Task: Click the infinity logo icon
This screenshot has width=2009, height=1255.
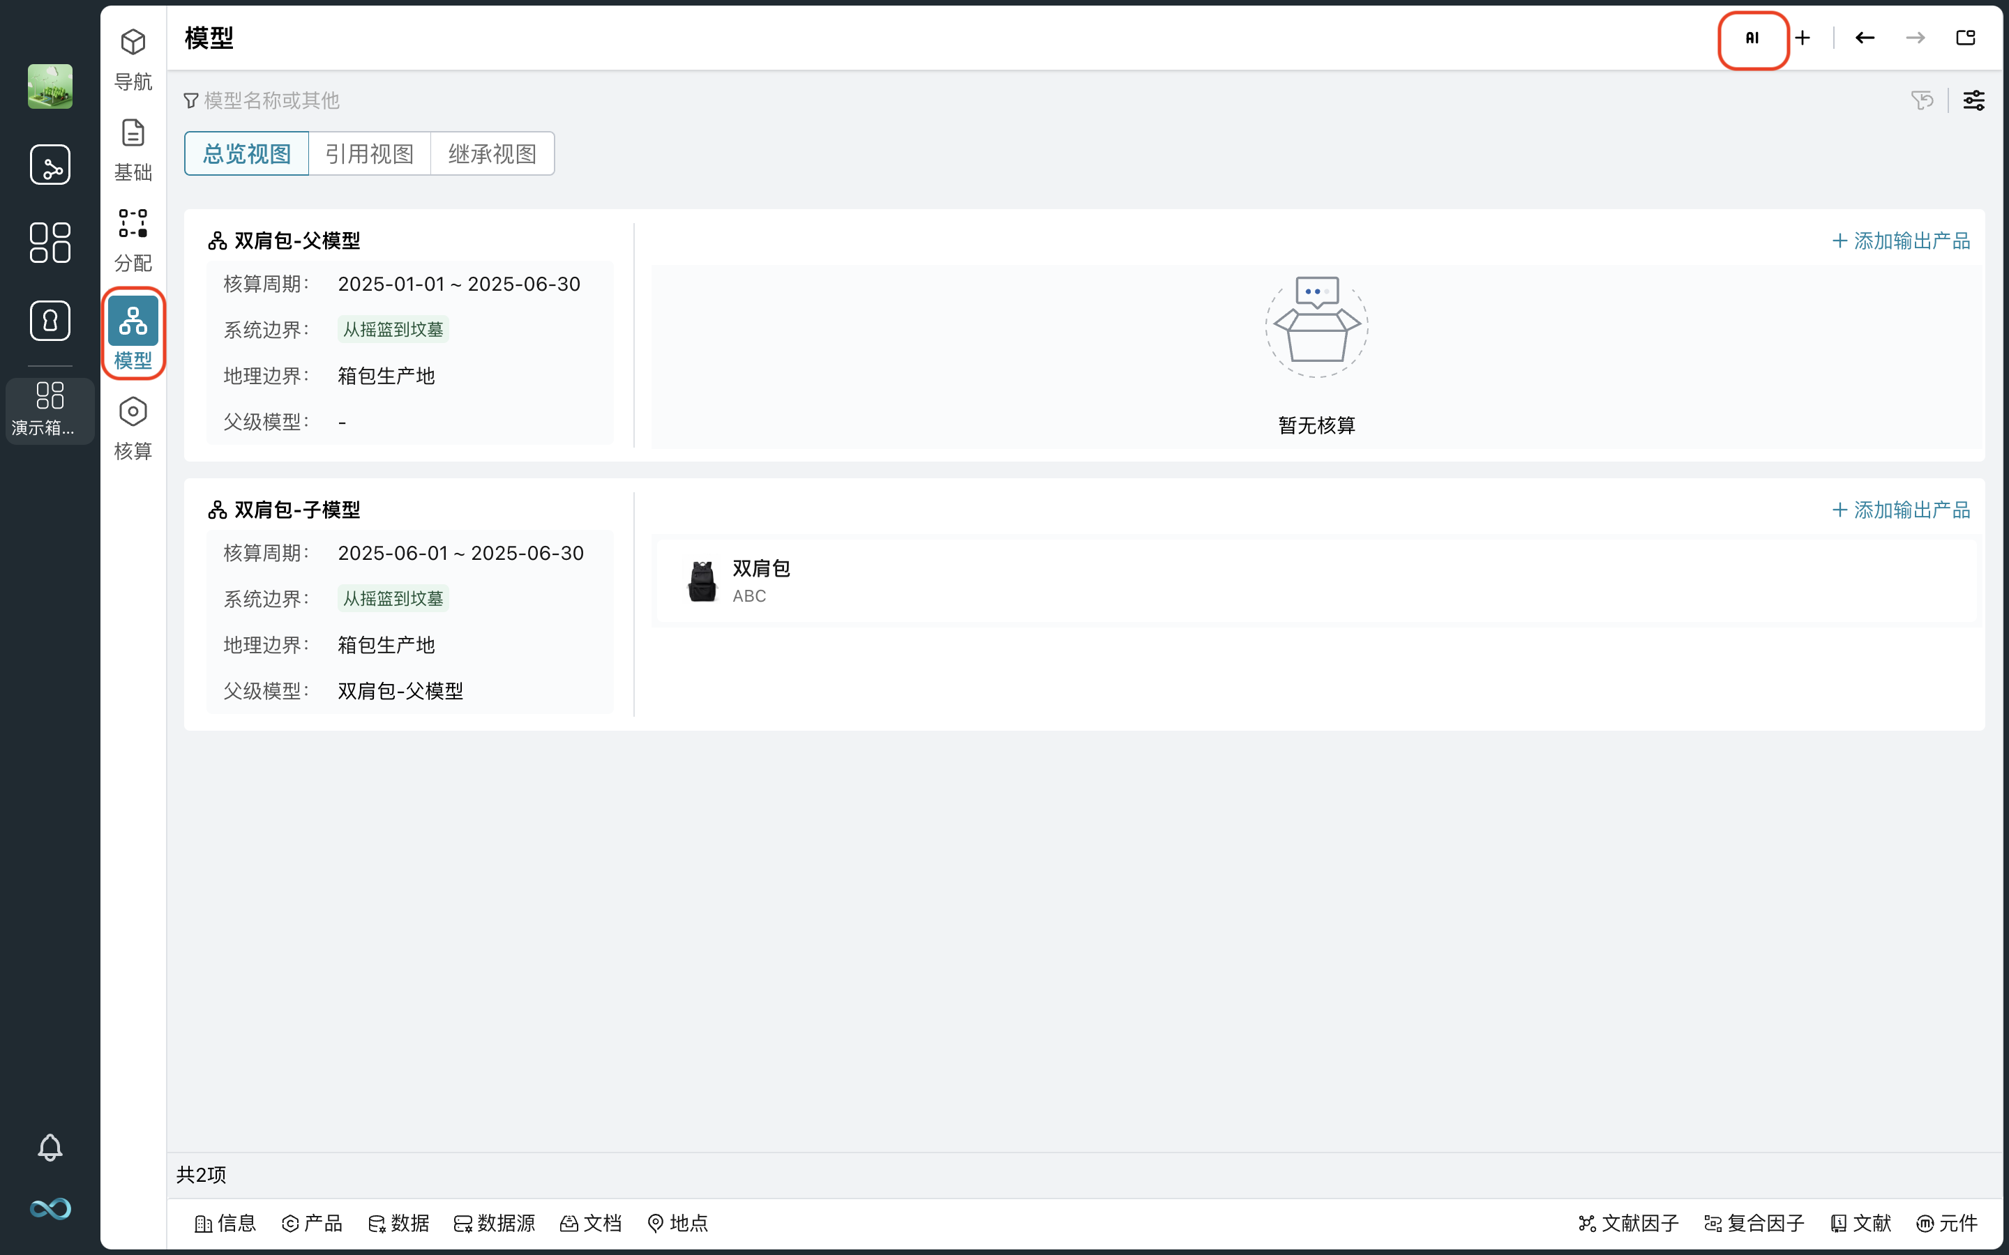Action: 50,1208
